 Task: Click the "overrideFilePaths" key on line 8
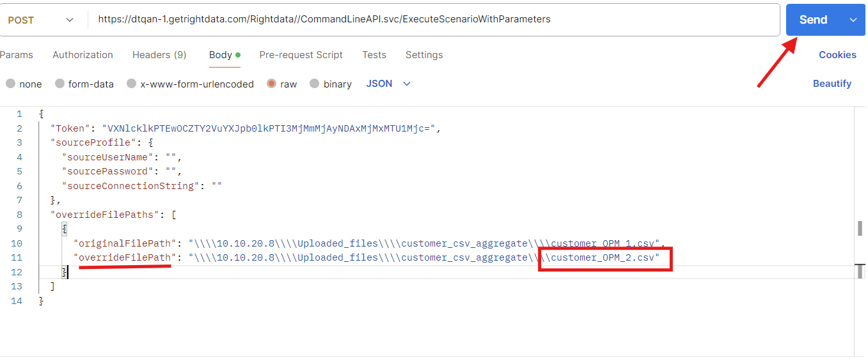coord(105,215)
